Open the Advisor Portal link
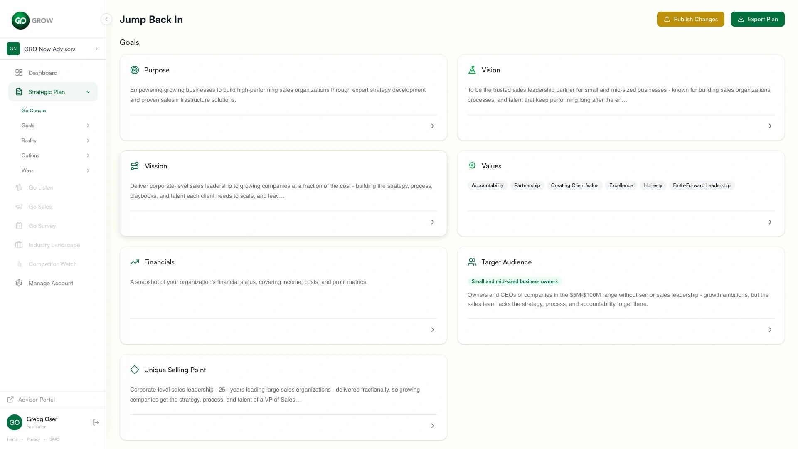 [37, 400]
